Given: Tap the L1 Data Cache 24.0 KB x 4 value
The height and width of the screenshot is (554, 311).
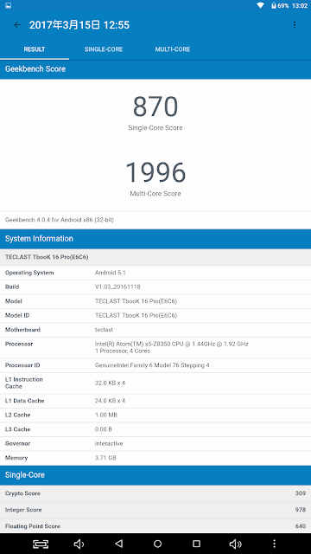Looking at the screenshot, I should click(110, 401).
